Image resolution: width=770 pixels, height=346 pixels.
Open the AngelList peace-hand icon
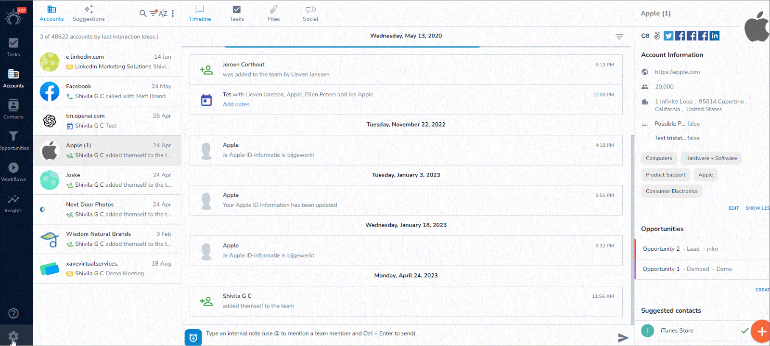657,36
